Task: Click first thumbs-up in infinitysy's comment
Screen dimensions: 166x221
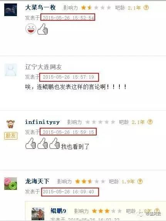Action: coord(30,143)
